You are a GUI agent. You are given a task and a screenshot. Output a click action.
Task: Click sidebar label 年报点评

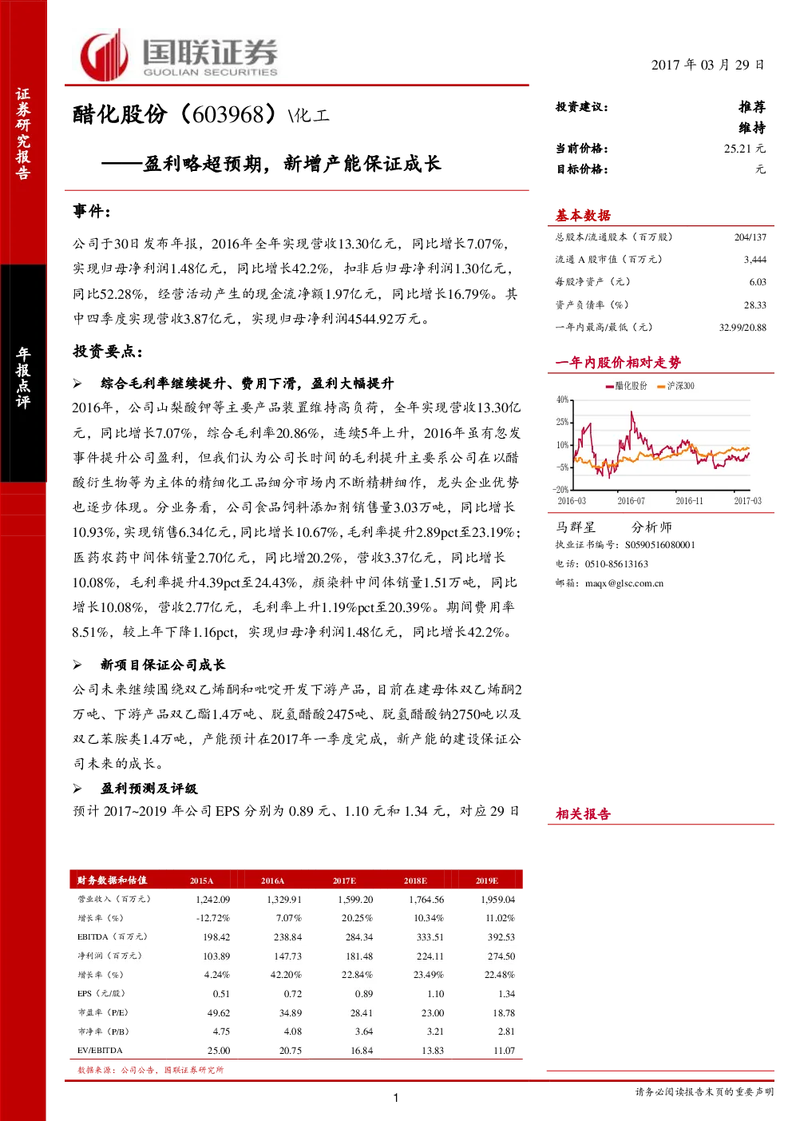pos(23,378)
